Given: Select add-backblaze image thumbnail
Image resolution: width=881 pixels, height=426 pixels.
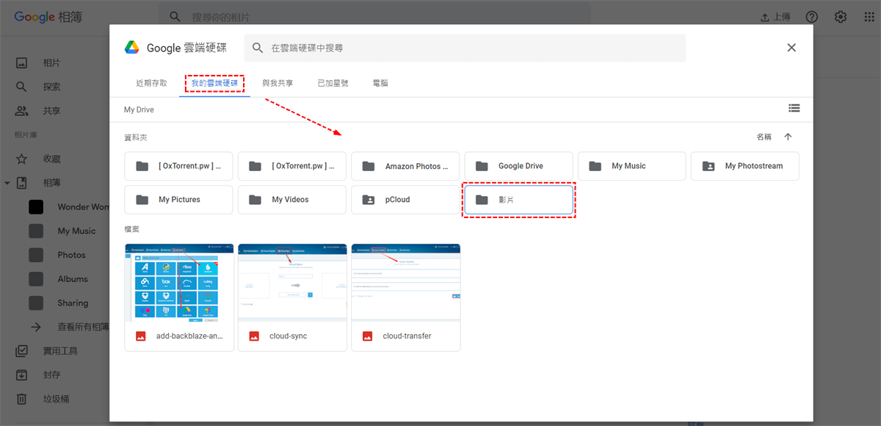Looking at the screenshot, I should 179,283.
